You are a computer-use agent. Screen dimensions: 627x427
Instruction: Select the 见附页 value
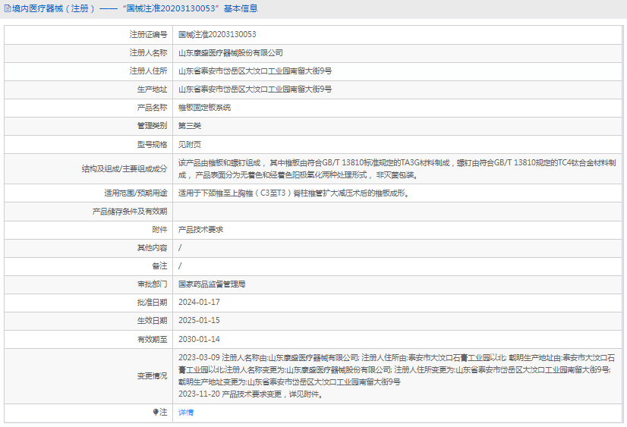[x=190, y=145]
